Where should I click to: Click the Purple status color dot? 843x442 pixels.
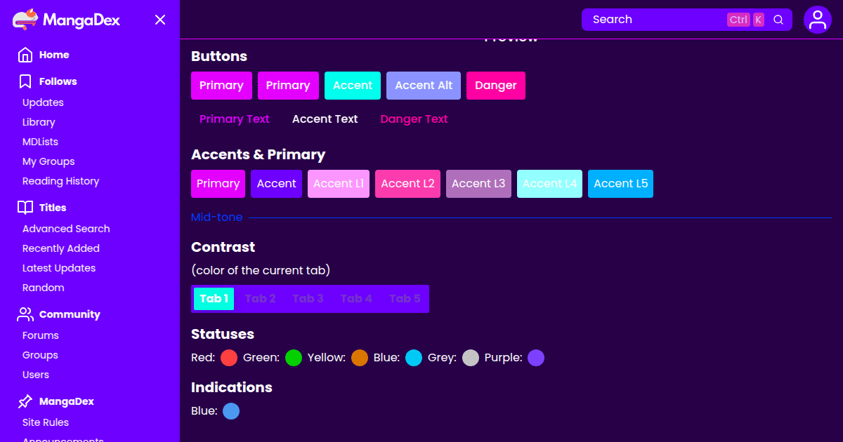(536, 359)
